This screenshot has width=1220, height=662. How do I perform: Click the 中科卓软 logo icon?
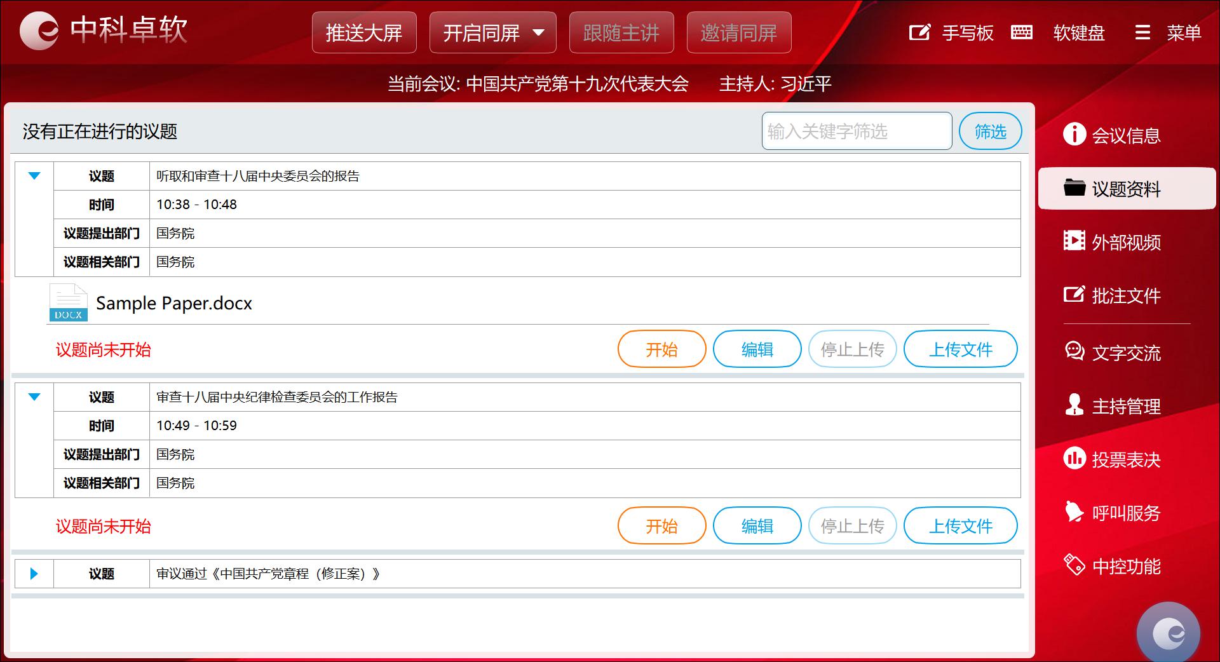tap(39, 30)
